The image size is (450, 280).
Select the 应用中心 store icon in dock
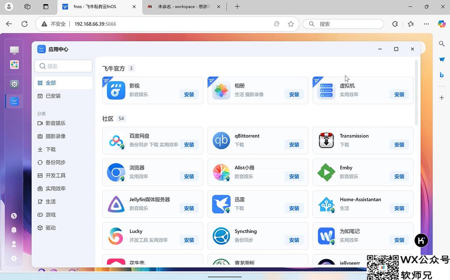[x=14, y=101]
